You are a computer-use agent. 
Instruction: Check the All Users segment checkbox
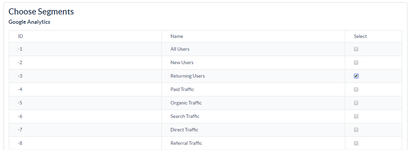tap(356, 49)
